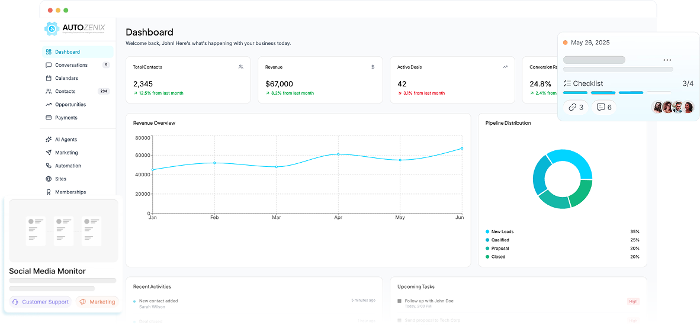Click the Total Contacts people icon

(240, 67)
